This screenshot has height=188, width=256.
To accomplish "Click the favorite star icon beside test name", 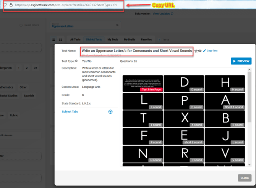I will coord(196,51).
